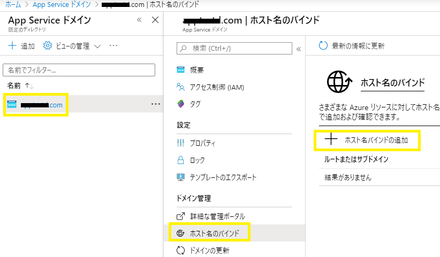This screenshot has width=440, height=257.
Task: Click ホスト名バインドの追加 button
Action: pyautogui.click(x=367, y=140)
